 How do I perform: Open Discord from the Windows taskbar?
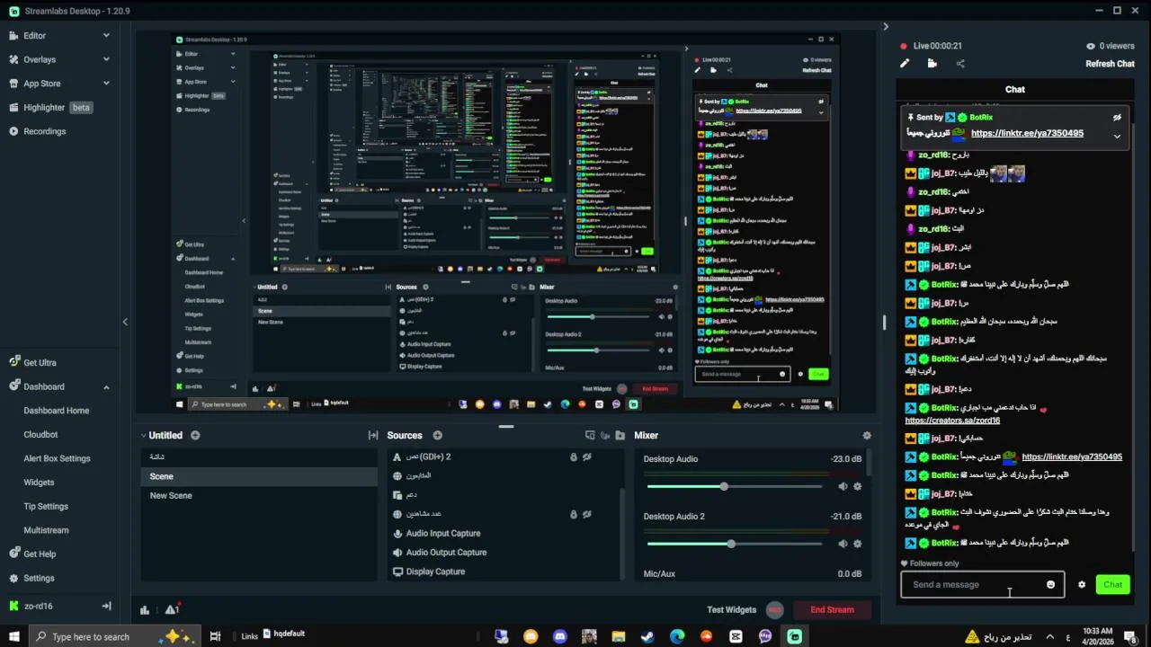click(x=560, y=637)
